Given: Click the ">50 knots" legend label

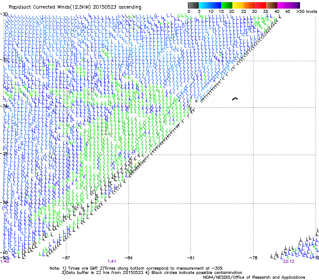Looking at the screenshot, I should [306, 12].
